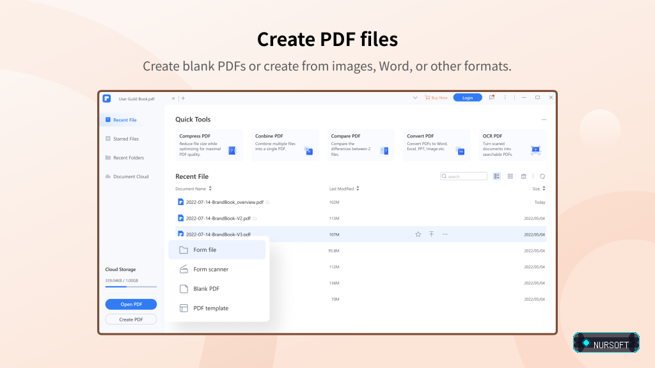
Task: Click the PDFelement app logo icon
Action: point(107,98)
